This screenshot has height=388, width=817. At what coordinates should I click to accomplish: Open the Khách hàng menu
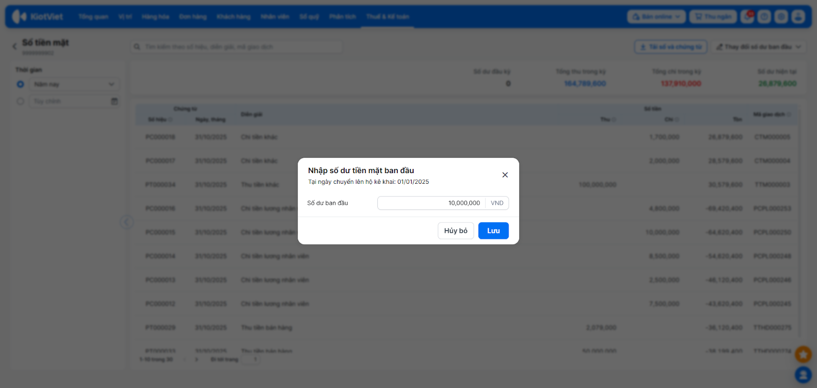point(233,17)
